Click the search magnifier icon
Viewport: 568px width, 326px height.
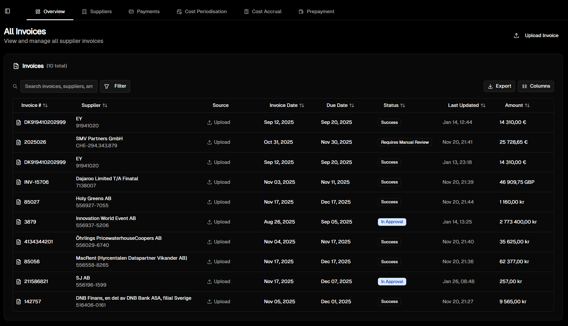coord(15,86)
